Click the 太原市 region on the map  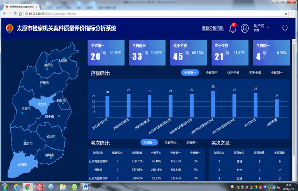click(x=43, y=104)
